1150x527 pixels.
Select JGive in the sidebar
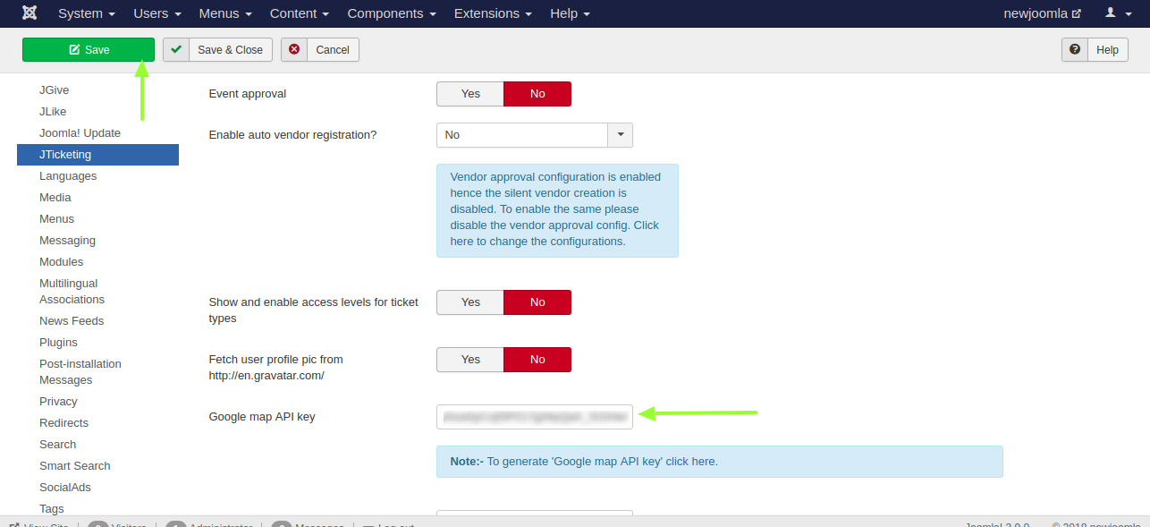click(54, 90)
